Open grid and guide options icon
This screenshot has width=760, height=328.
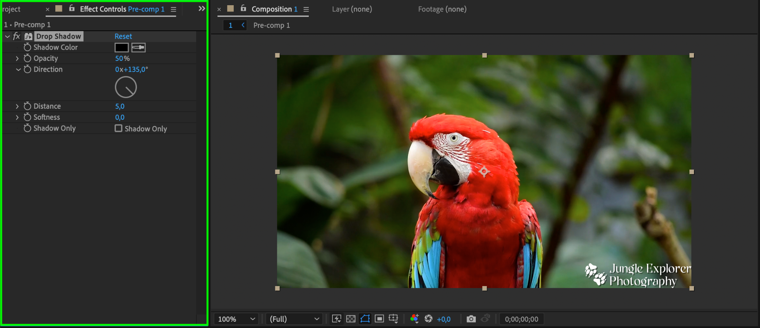tap(393, 319)
